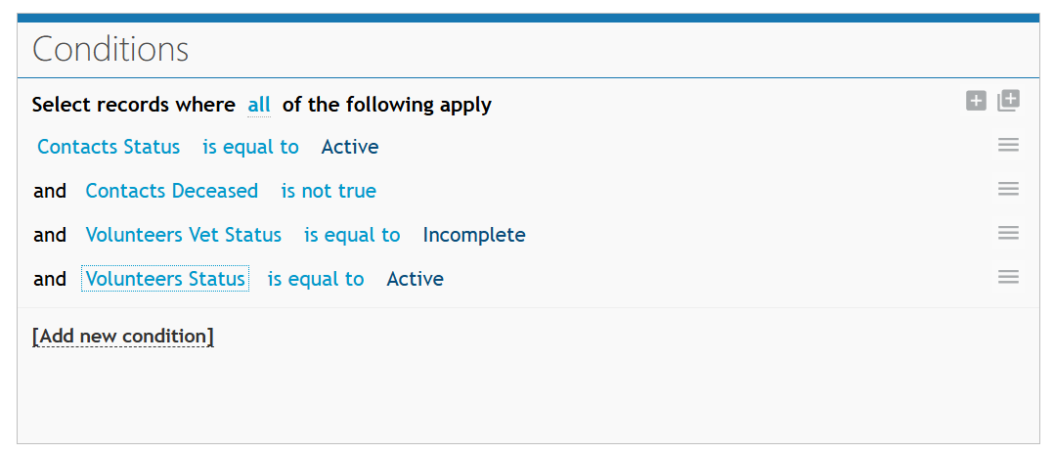
Task: Change operator 'is equal to' for Volunteers Vet Status
Action: coord(352,235)
